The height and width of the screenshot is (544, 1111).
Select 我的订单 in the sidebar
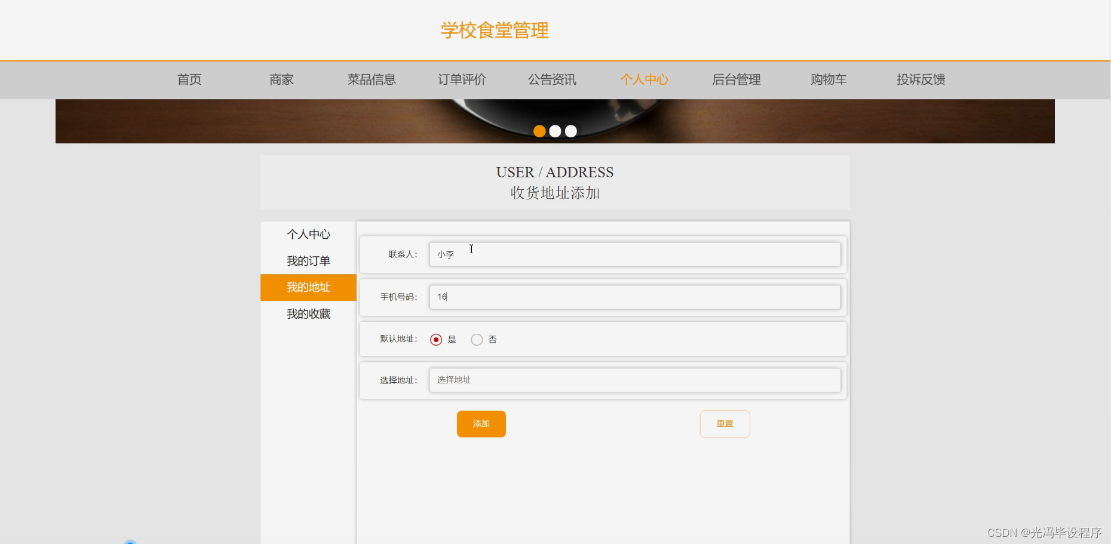[308, 260]
